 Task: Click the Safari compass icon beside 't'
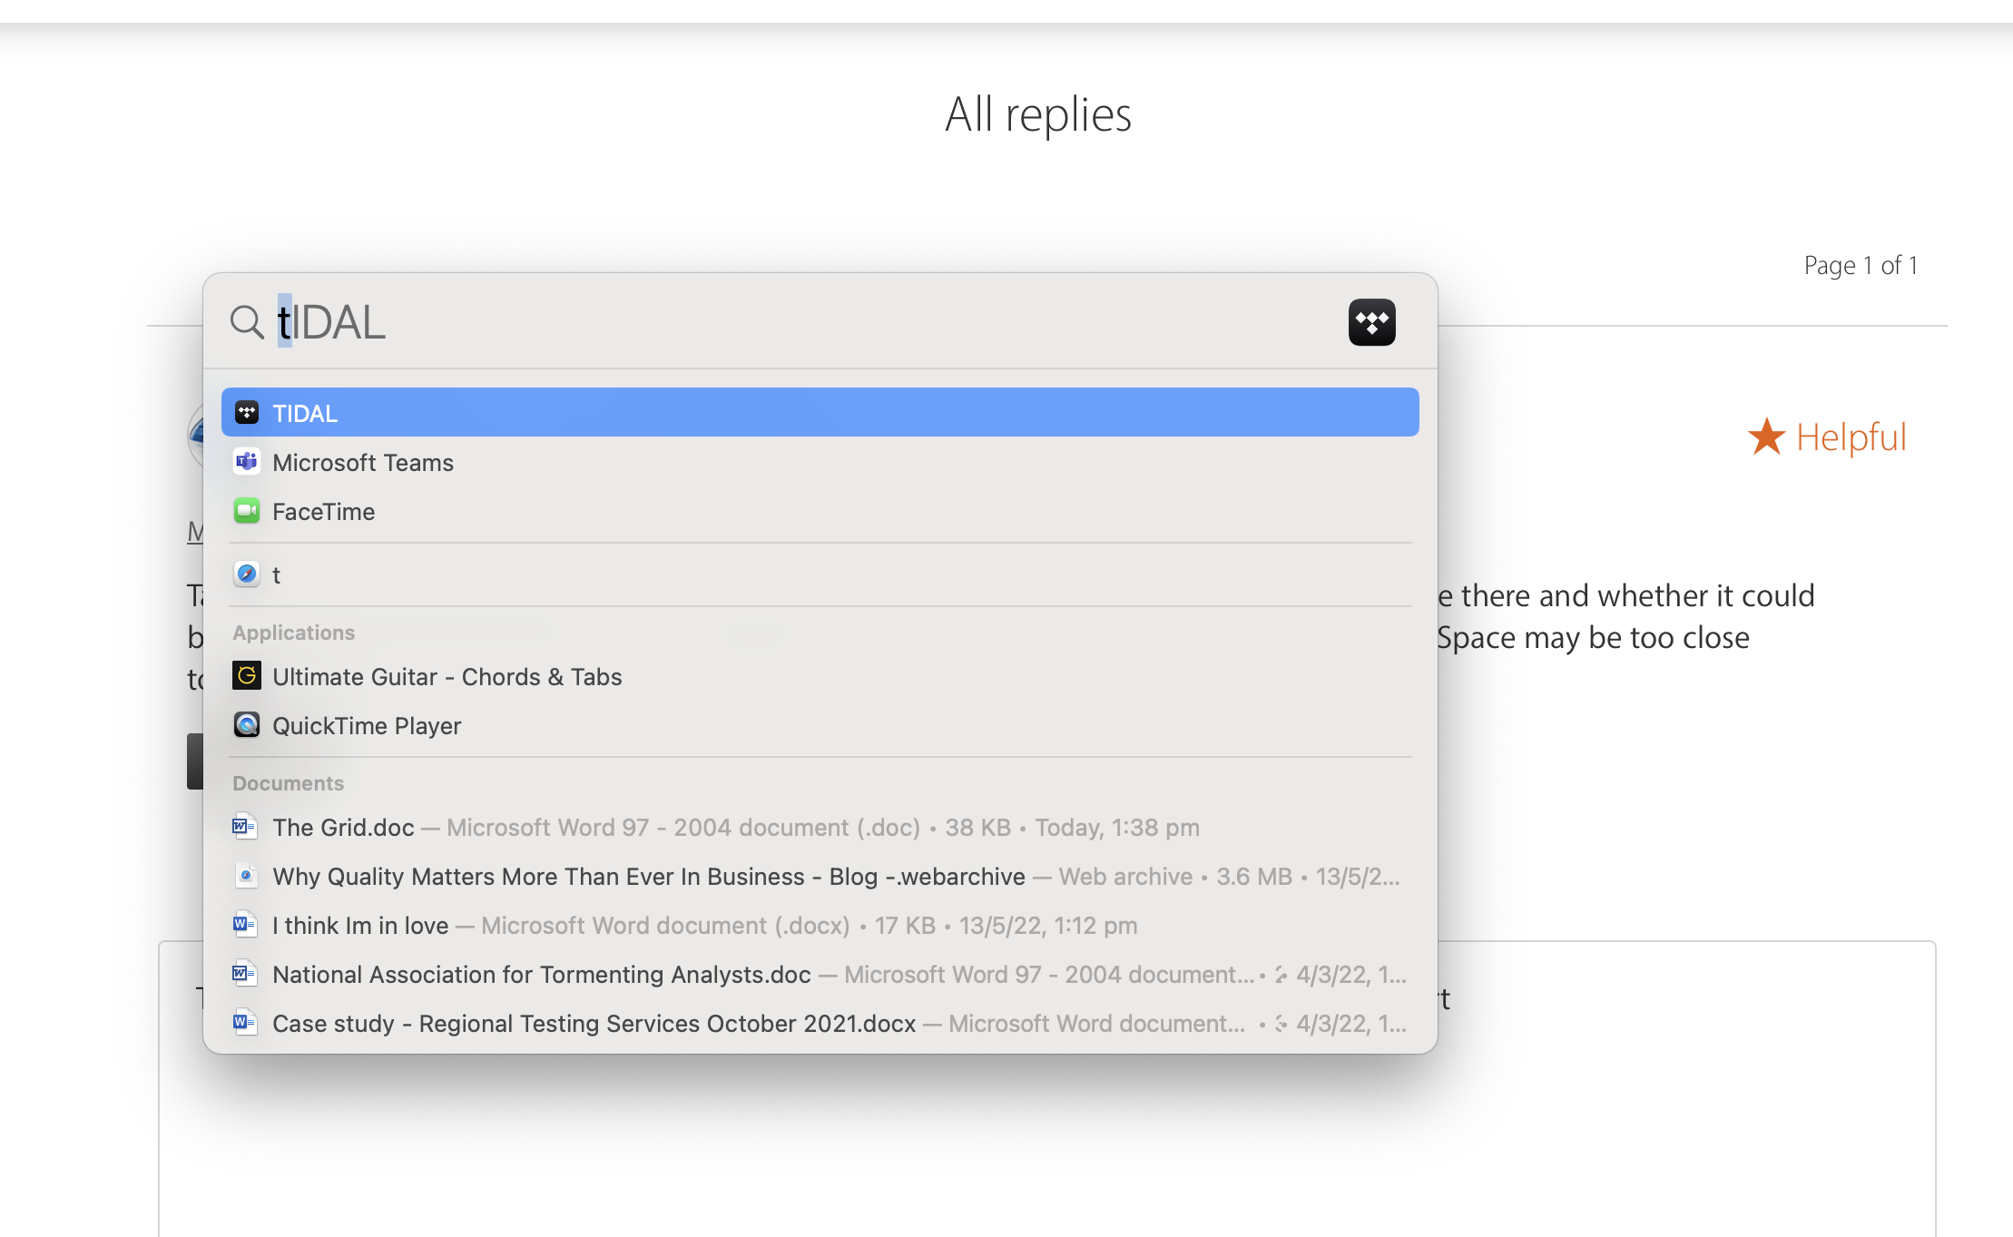[247, 574]
